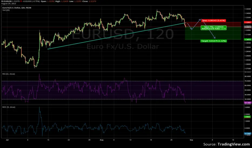Click the green 1.6643 ROC value tag
The height and width of the screenshot is (148, 252).
247,117
